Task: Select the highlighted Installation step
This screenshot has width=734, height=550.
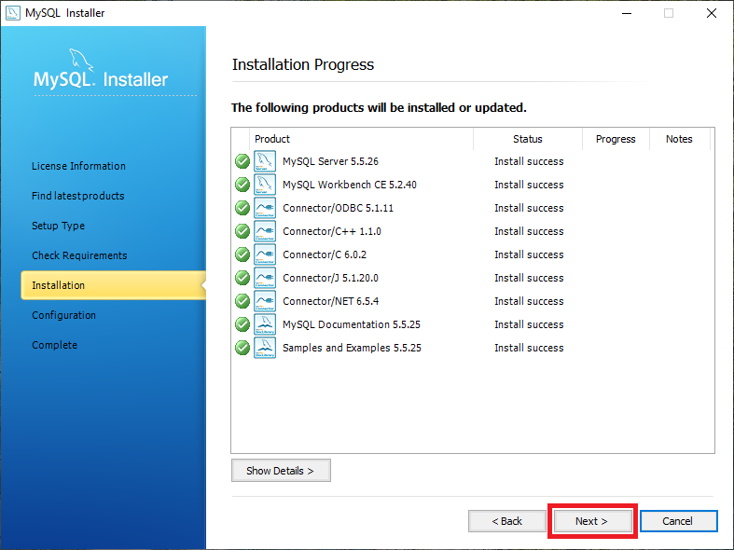Action: [x=113, y=285]
